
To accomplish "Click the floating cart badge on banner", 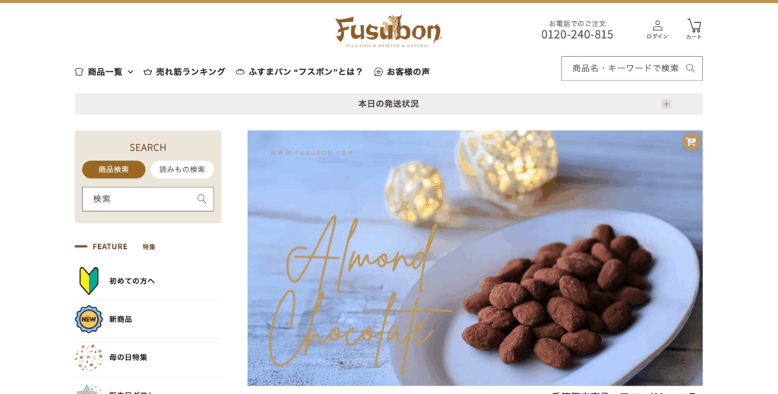I will tap(691, 142).
